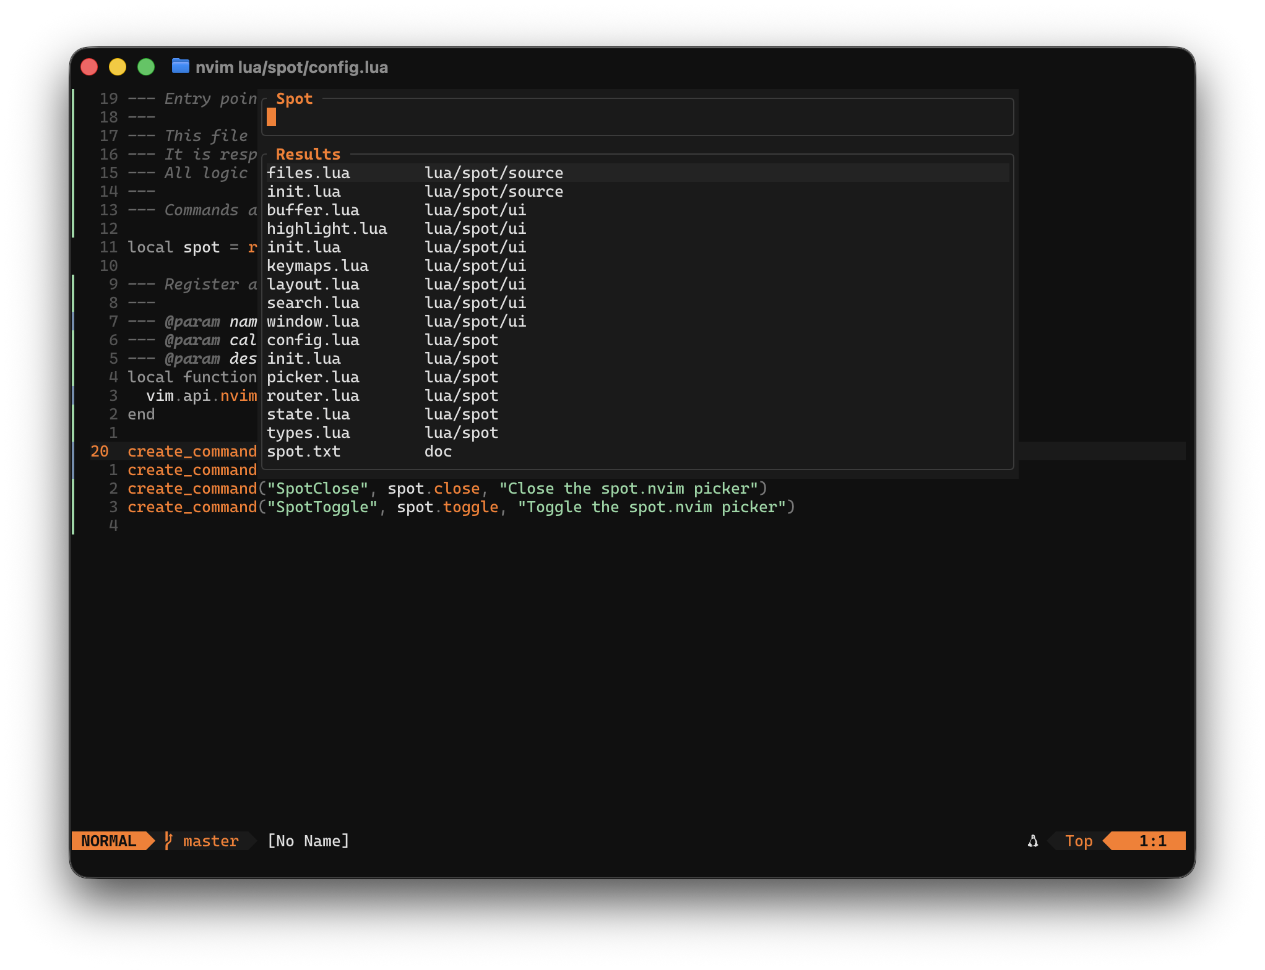Click the line 20 number in the gutter
The image size is (1265, 970).
[100, 452]
